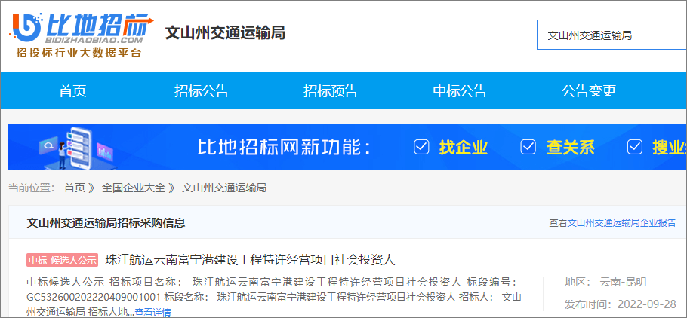
Task: Click 首页 breadcrumb link
Action: [x=74, y=188]
